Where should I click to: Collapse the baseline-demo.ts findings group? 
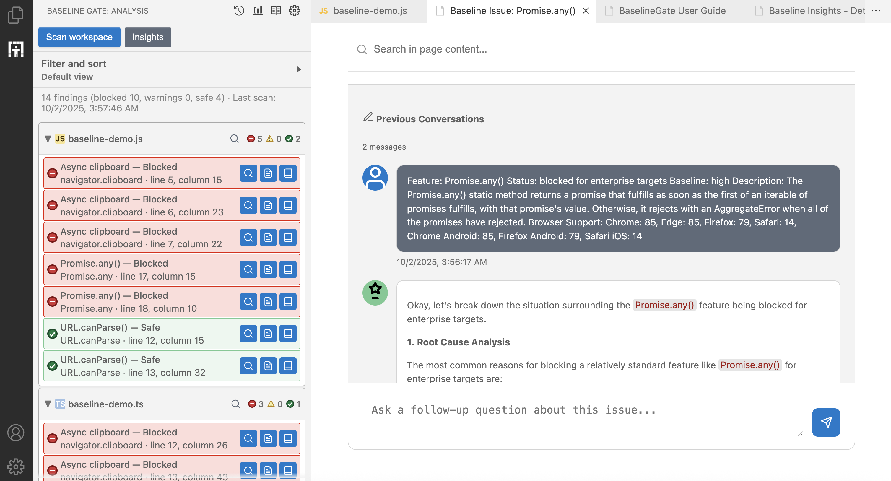pyautogui.click(x=48, y=404)
